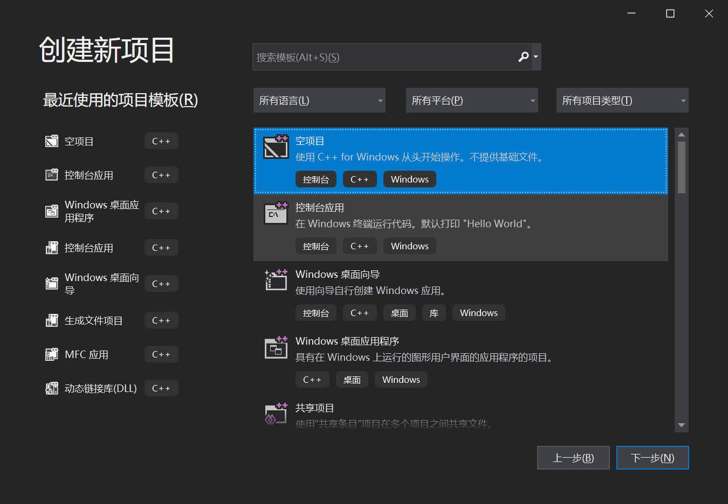Click the Windows tag under 空项目 template
This screenshot has width=728, height=504.
coord(410,179)
